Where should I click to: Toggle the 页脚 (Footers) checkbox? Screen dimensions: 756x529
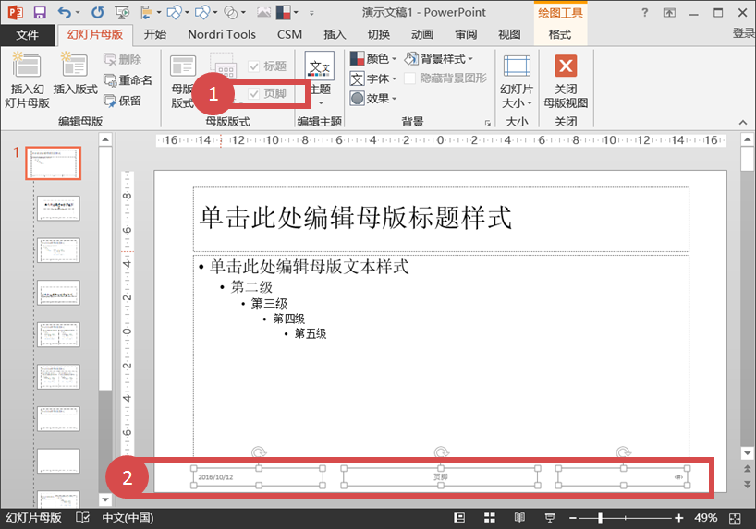click(255, 93)
